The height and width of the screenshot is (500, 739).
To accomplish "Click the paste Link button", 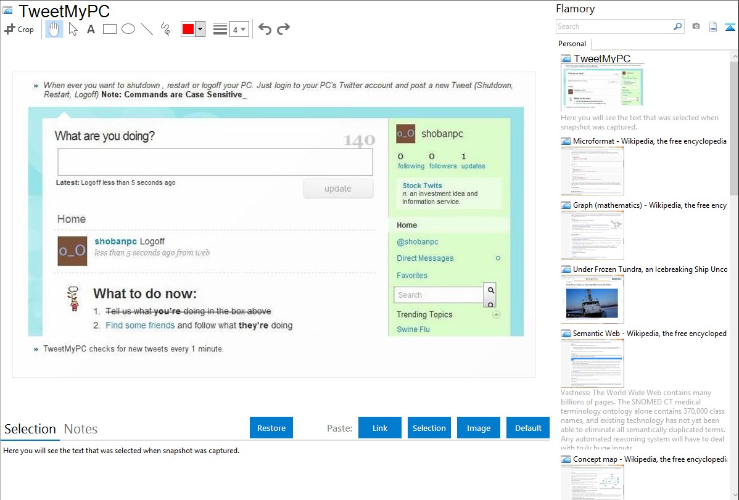I will tap(380, 428).
